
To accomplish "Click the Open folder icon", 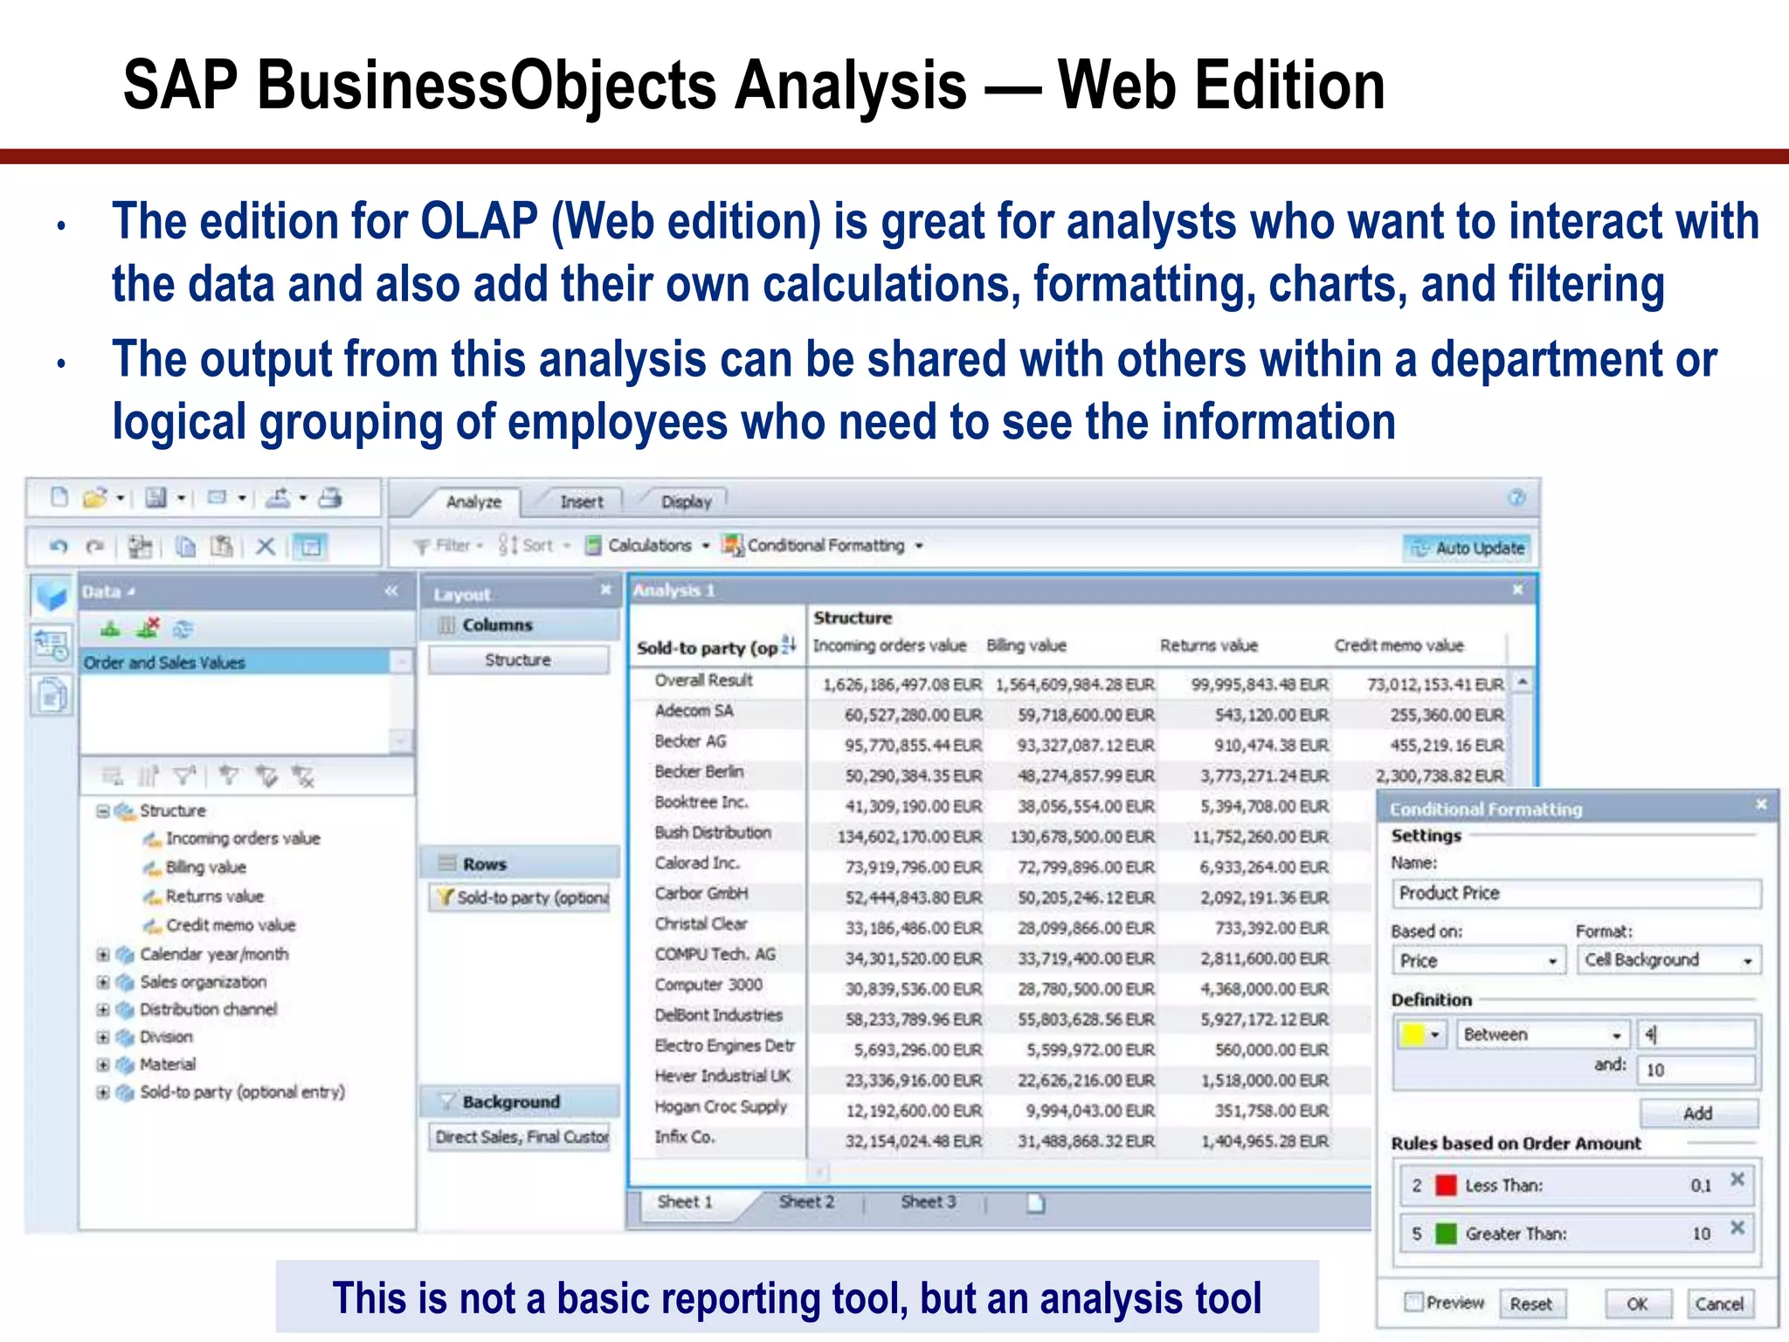I will [94, 498].
